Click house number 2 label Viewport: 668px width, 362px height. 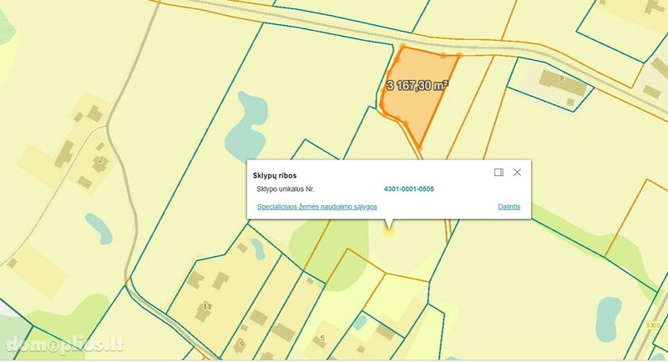click(x=100, y=160)
